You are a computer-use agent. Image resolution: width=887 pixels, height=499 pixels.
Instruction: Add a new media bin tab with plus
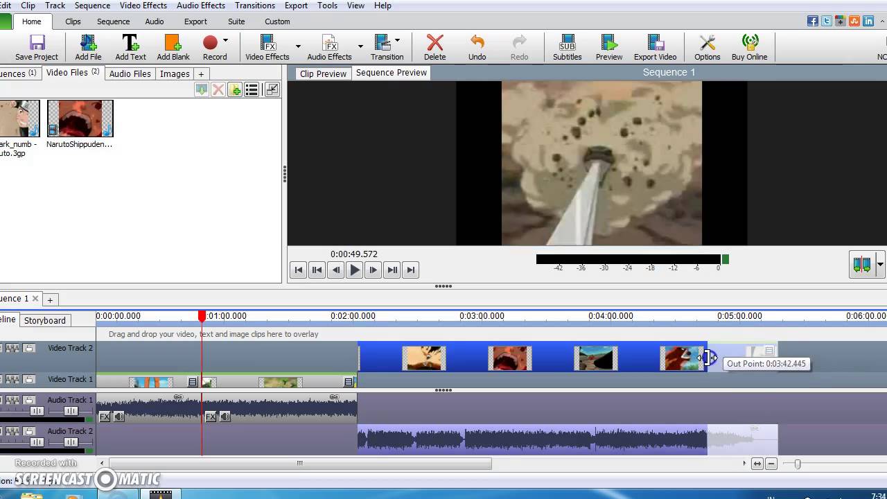pos(201,74)
